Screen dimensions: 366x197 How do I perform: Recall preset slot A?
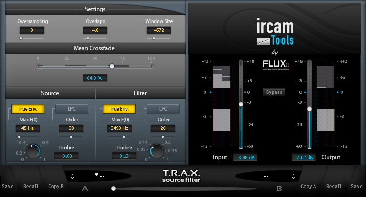click(x=31, y=186)
